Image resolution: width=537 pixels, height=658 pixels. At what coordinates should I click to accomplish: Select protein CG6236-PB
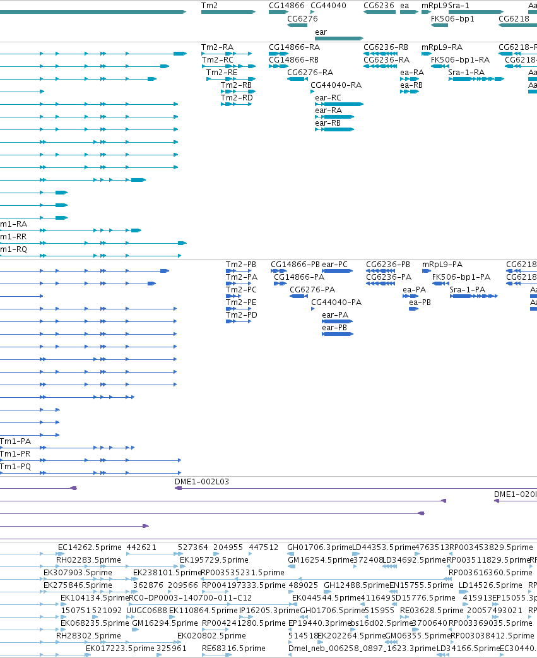coord(381,271)
